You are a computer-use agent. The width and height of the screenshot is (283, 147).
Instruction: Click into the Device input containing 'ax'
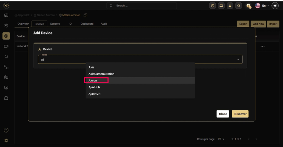coord(140,59)
